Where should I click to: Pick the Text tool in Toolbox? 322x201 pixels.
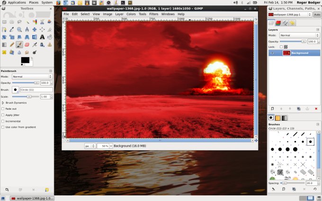[43, 37]
